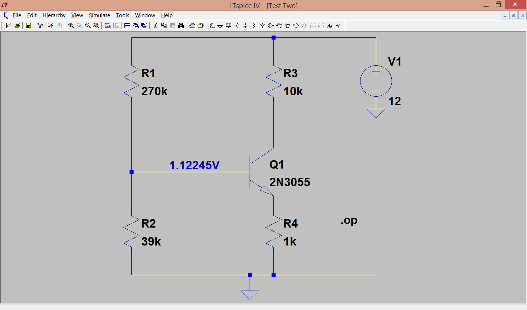Click the Pick Visible Traces waveform icon

pos(108,25)
